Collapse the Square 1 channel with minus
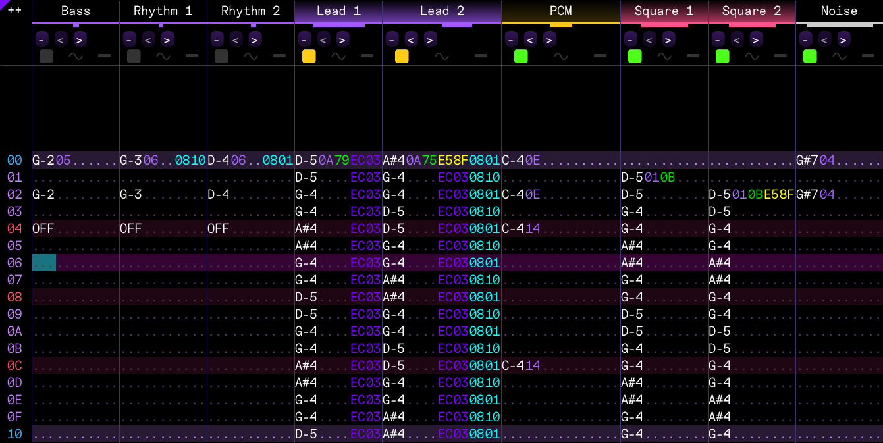The width and height of the screenshot is (883, 443). point(631,39)
